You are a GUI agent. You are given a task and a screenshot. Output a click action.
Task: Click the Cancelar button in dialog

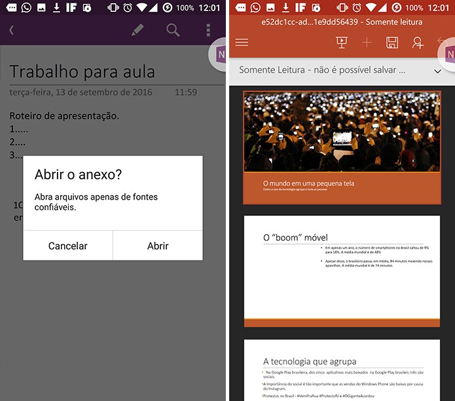[x=68, y=246]
